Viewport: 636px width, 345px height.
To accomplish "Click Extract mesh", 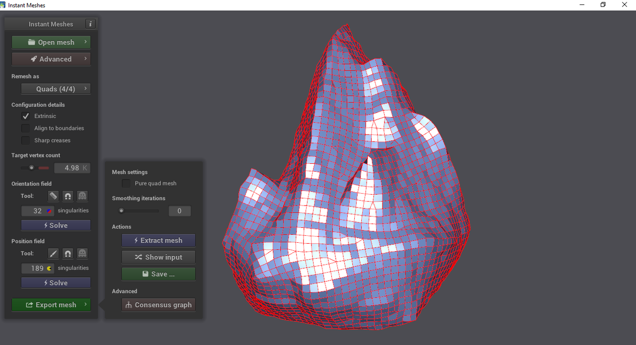I will coord(159,240).
